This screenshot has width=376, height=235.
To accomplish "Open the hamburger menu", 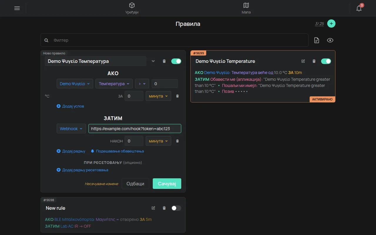I will [x=17, y=8].
